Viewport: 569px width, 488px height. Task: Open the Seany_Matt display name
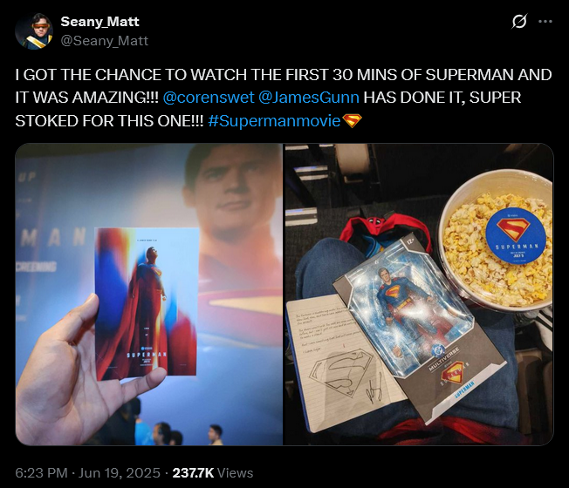(x=99, y=22)
